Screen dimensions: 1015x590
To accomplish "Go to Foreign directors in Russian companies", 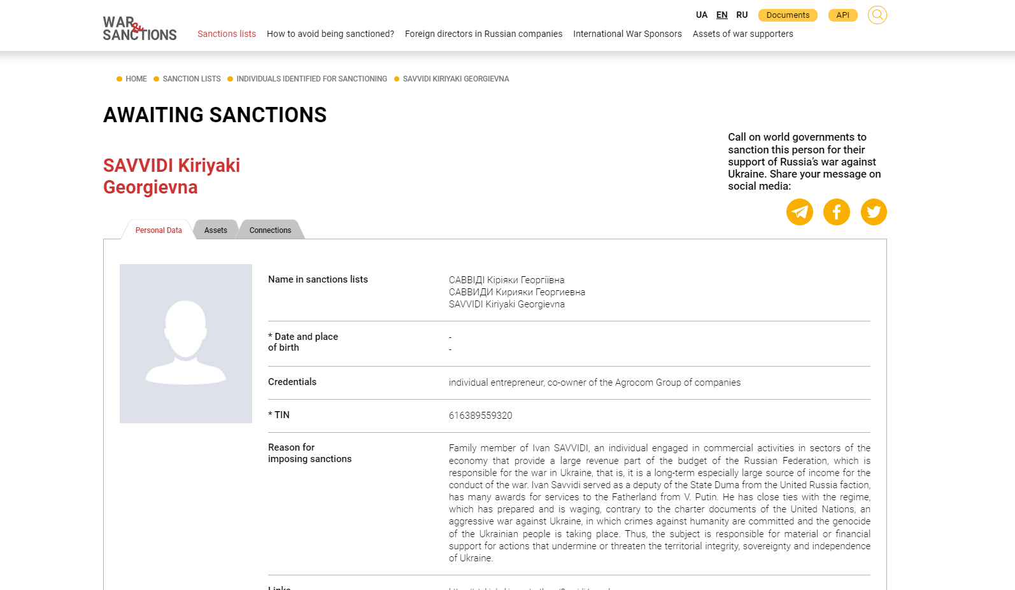I will click(483, 34).
